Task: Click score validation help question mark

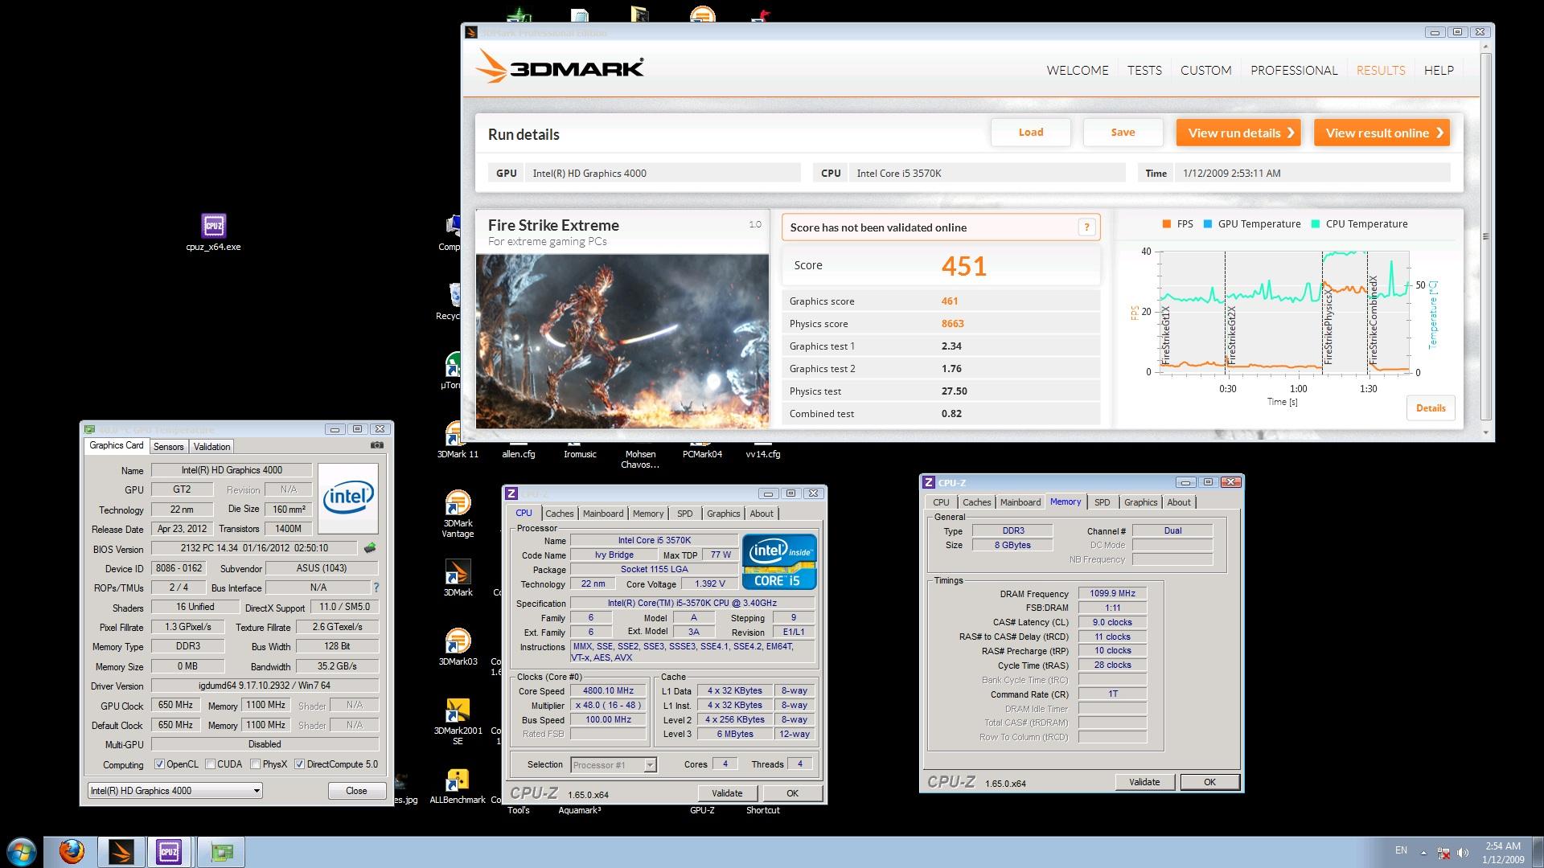Action: (x=1086, y=227)
